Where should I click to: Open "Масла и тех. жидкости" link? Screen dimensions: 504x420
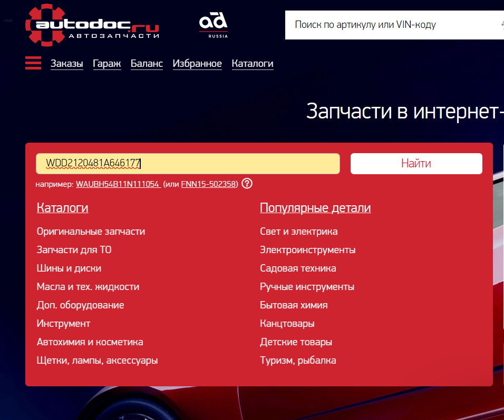88,286
